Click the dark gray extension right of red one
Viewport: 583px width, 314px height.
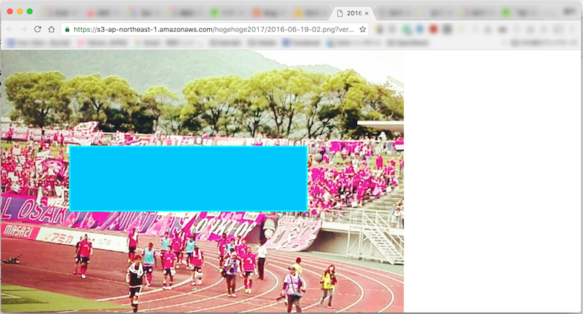coord(447,29)
